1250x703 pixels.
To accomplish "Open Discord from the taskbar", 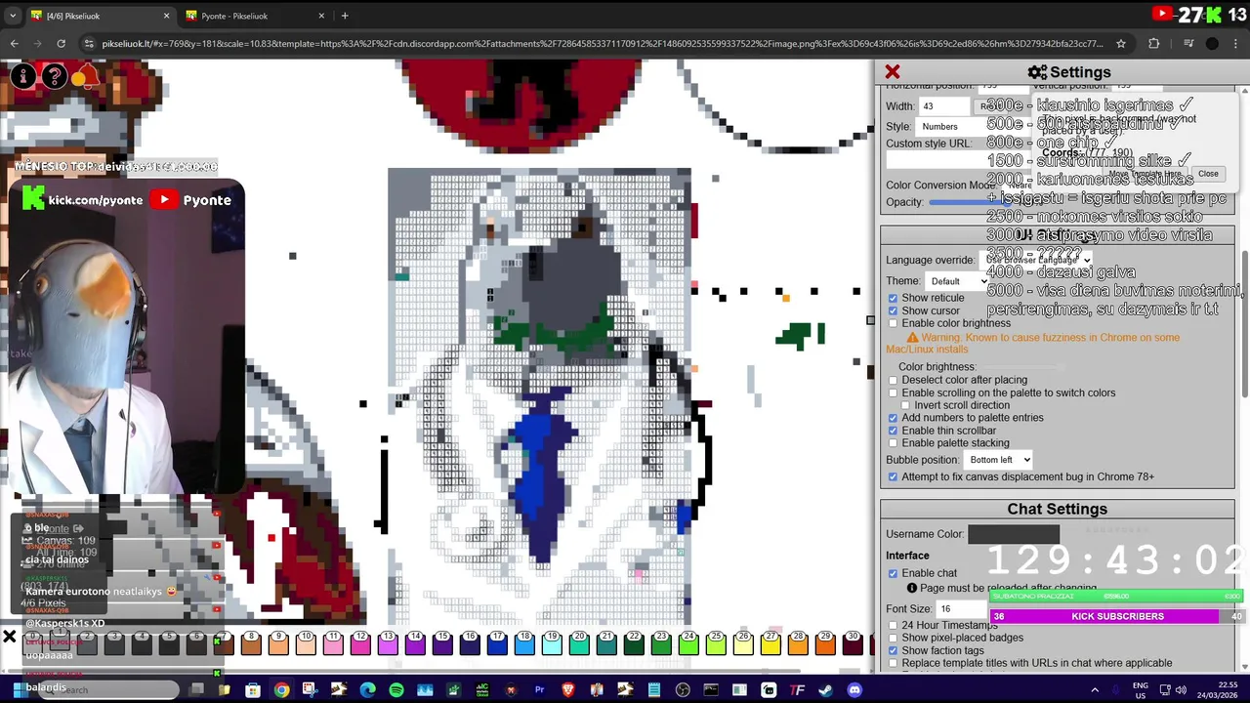I will point(854,690).
